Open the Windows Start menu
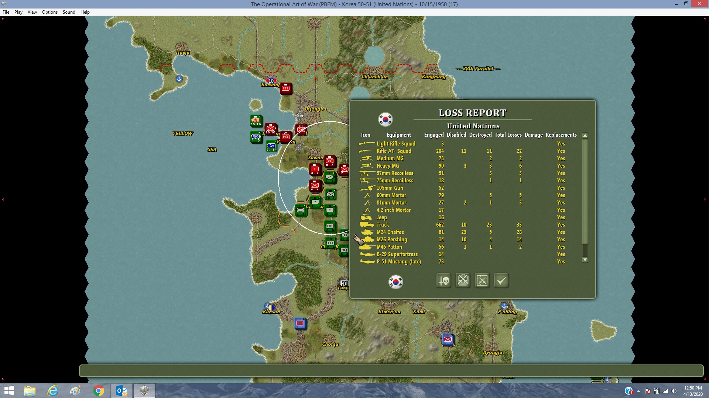709x398 pixels. [9, 391]
